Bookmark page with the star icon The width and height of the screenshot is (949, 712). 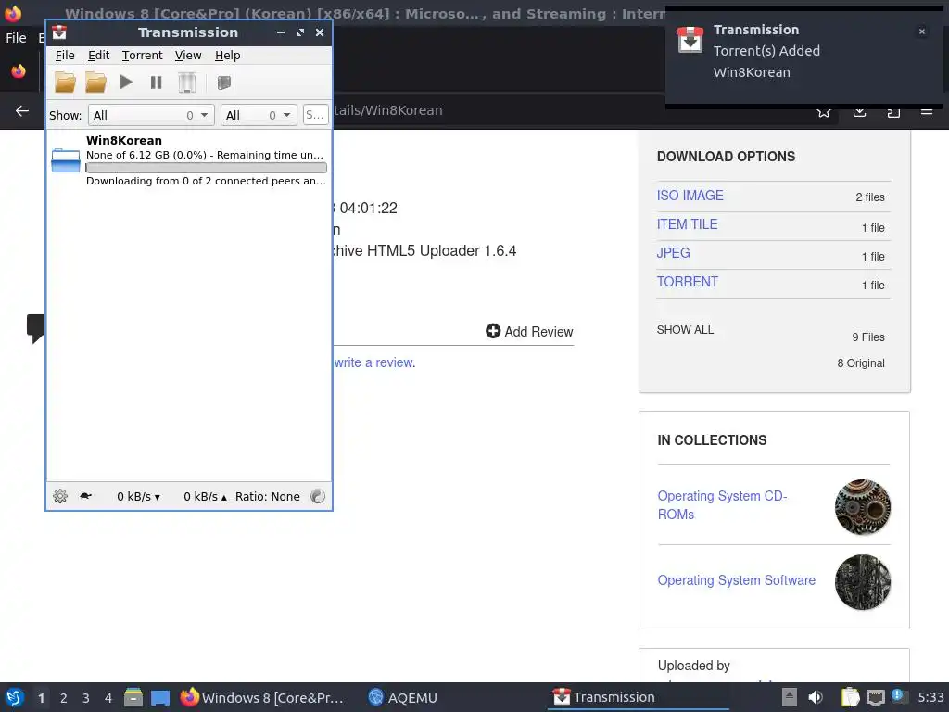pos(824,113)
